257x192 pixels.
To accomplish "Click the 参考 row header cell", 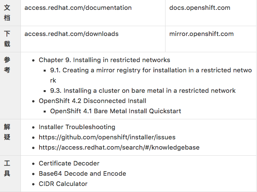I will tap(10, 86).
